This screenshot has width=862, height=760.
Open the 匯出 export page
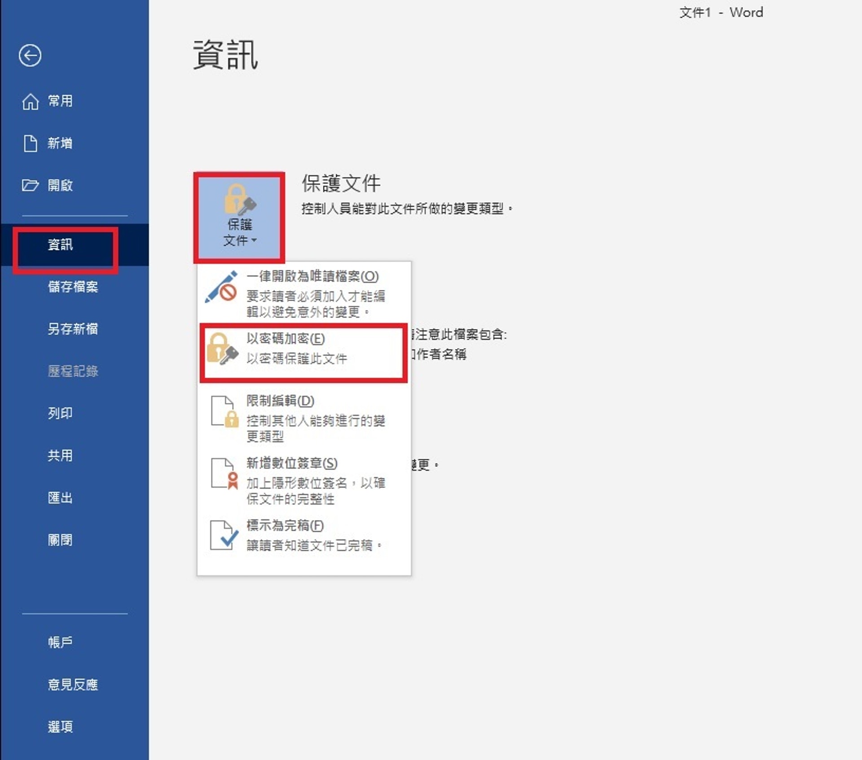(59, 498)
